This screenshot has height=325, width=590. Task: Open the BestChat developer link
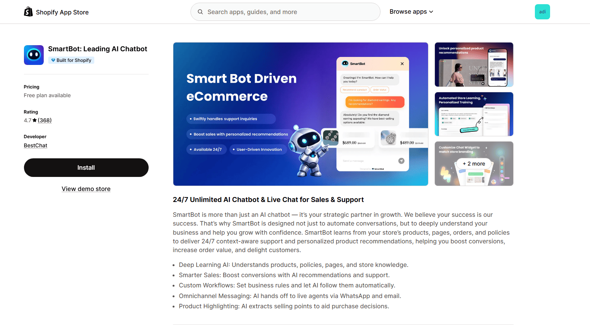(35, 145)
